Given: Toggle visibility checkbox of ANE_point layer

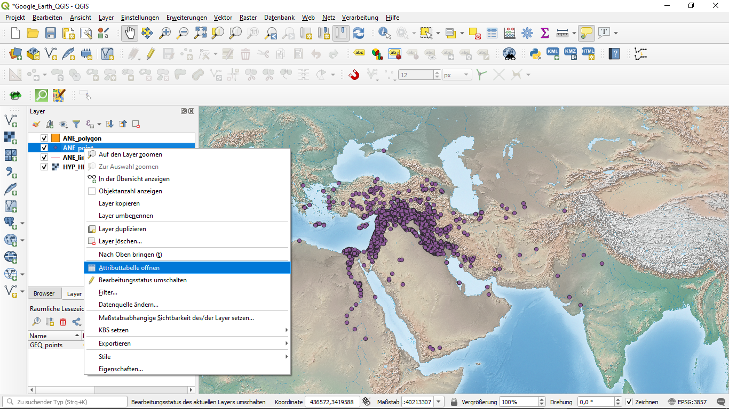Looking at the screenshot, I should click(x=44, y=148).
